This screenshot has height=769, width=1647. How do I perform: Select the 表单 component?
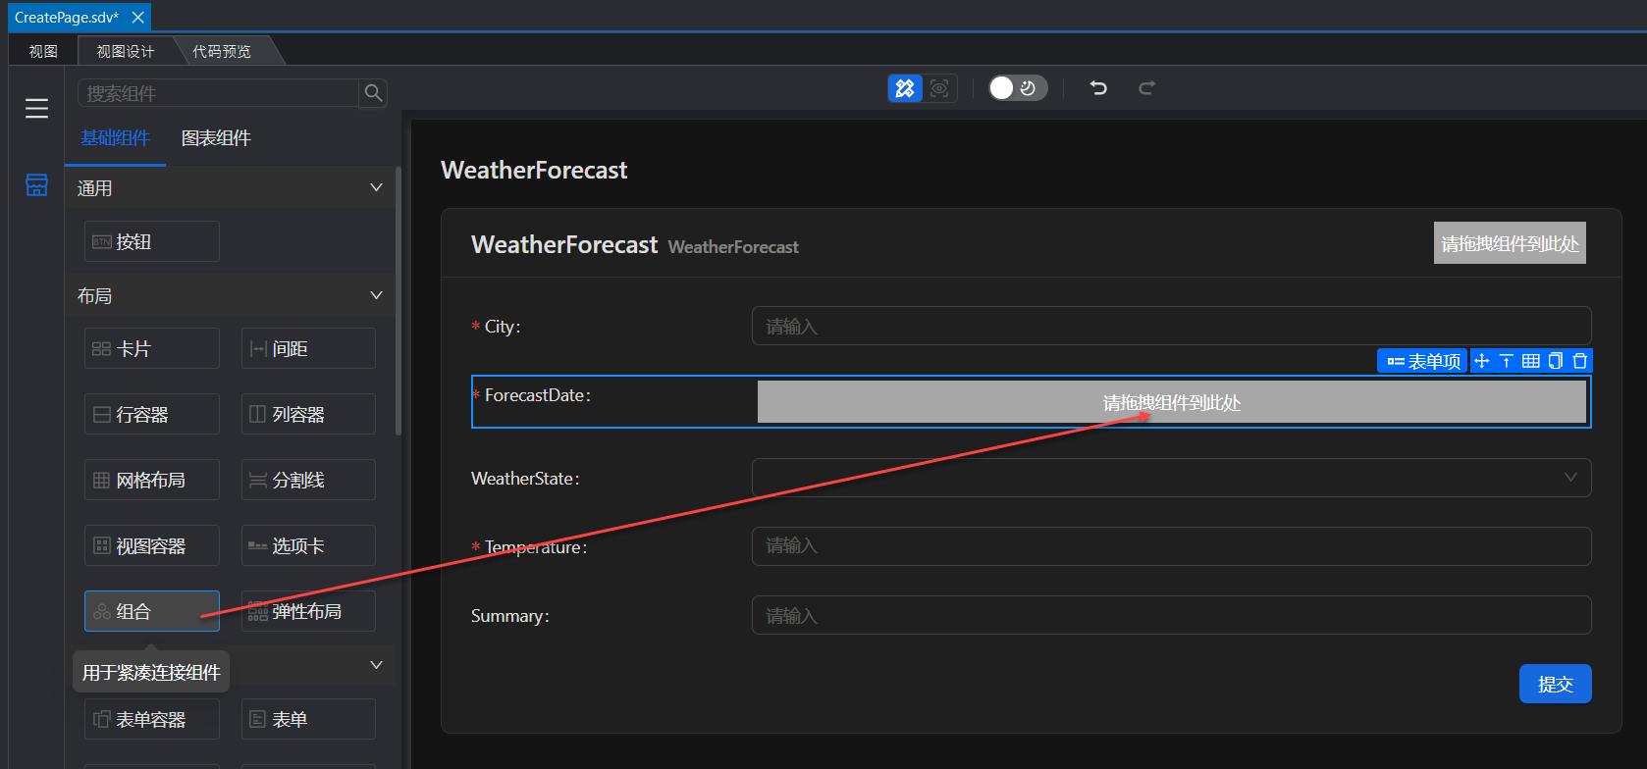pyautogui.click(x=308, y=719)
